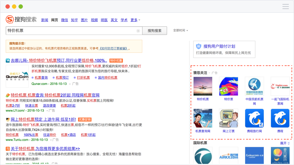Click the 搜狗用户赔付计划 shield icon

pos(199,46)
